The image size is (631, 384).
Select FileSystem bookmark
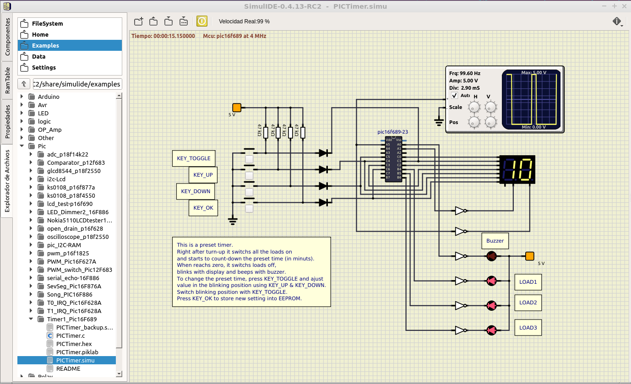(x=70, y=23)
